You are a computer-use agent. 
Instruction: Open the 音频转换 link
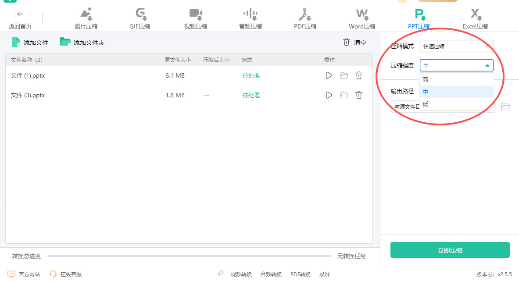[x=271, y=274]
